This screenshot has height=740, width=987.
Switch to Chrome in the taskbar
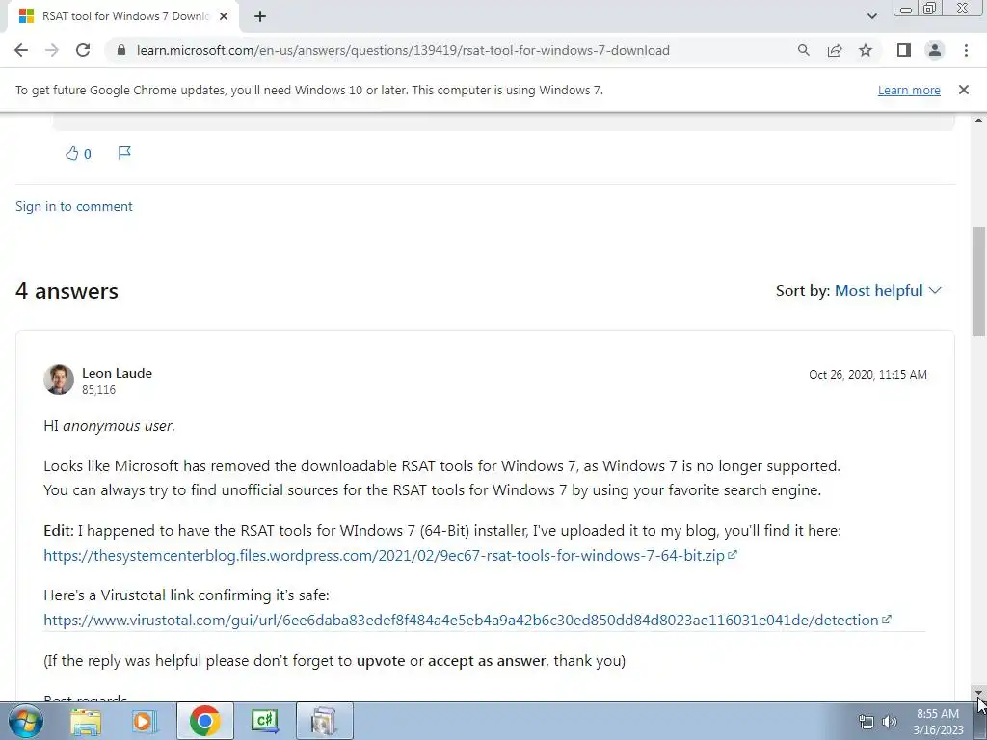click(204, 721)
